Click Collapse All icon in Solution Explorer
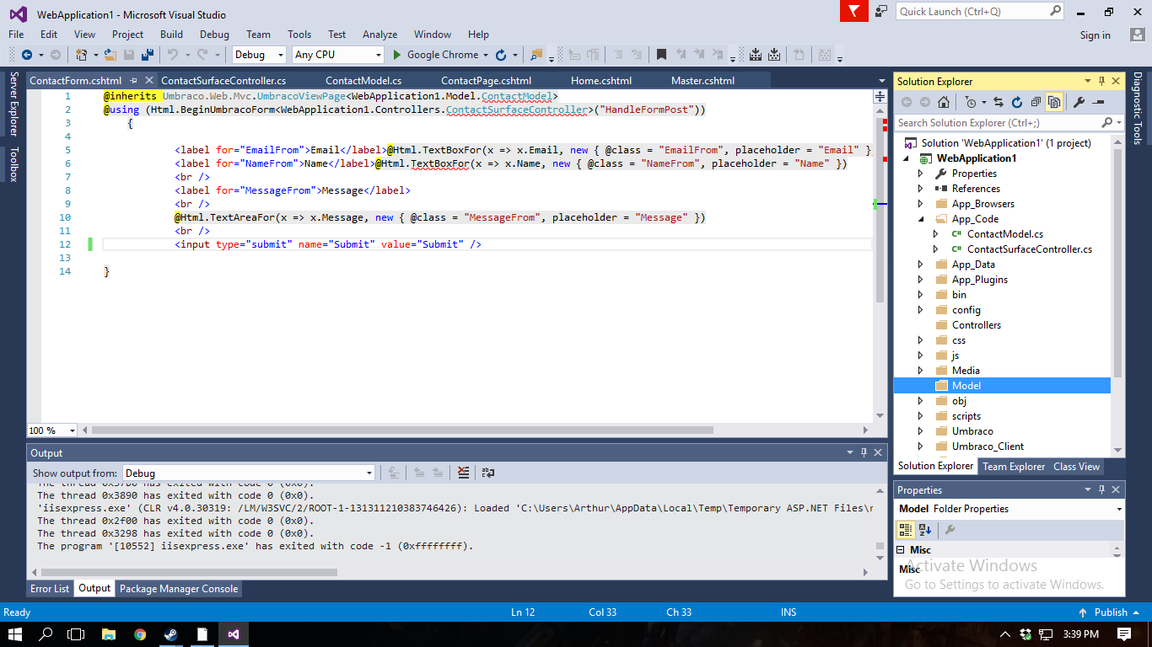Viewport: 1152px width, 647px height. click(x=1035, y=102)
